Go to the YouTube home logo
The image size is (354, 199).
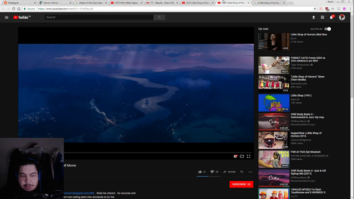[x=22, y=17]
